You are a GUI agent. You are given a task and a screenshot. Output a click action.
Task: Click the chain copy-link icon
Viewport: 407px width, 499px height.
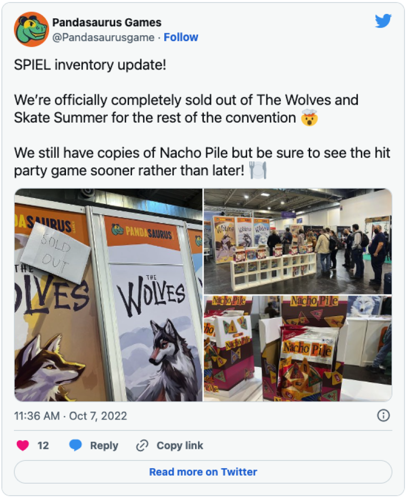pos(142,445)
